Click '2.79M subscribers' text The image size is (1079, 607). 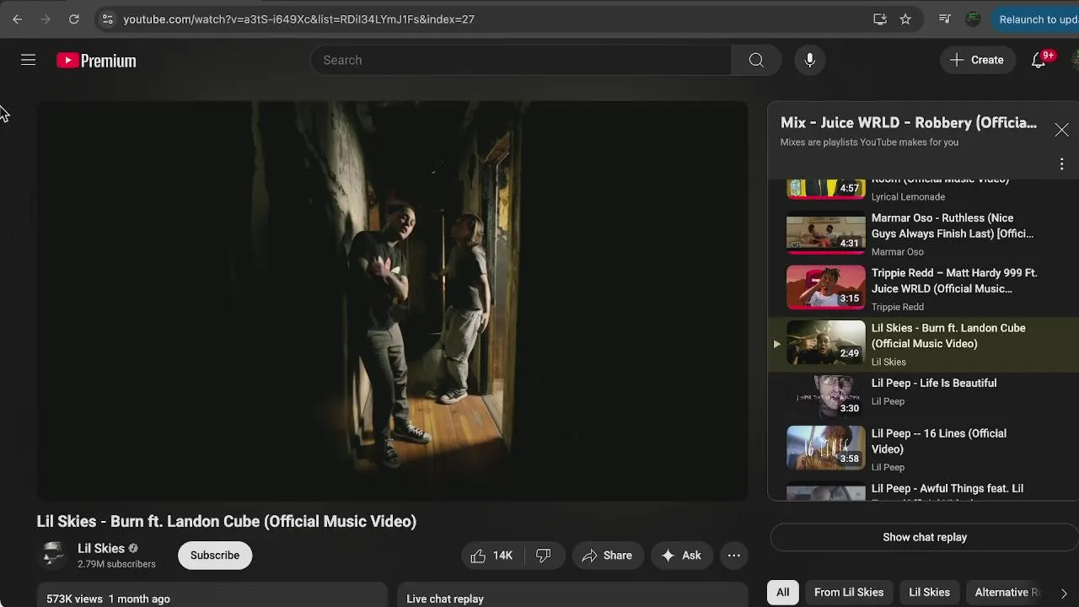[x=116, y=563]
